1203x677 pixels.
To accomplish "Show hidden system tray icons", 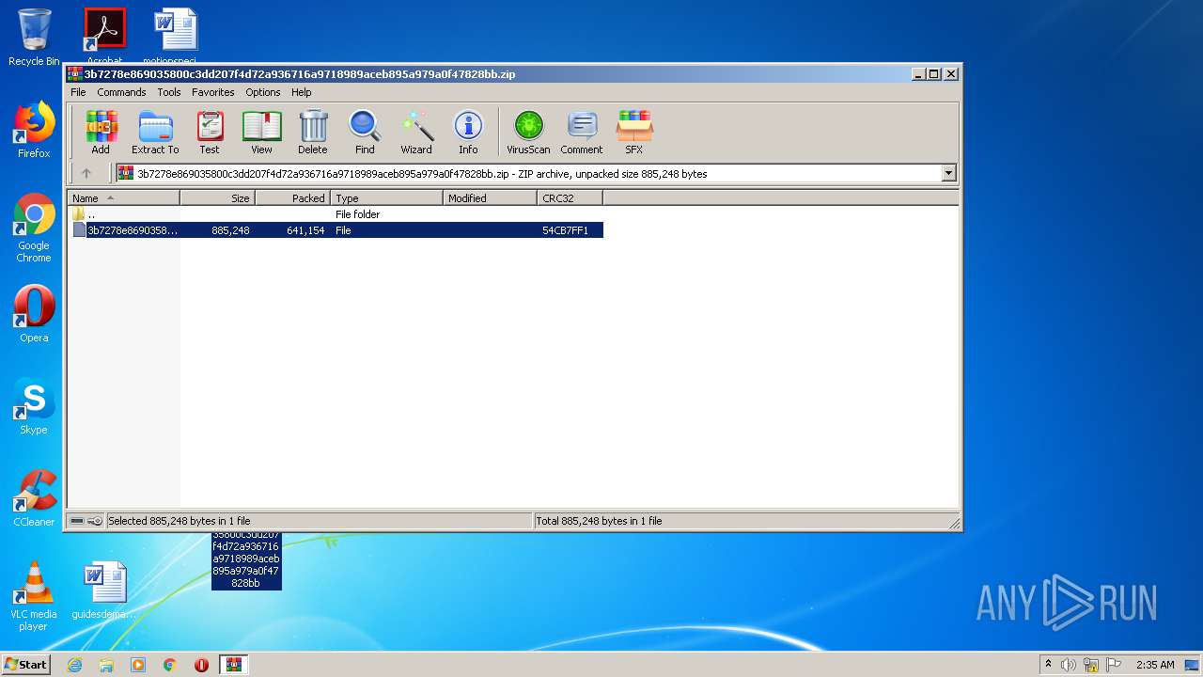I will click(x=1048, y=665).
